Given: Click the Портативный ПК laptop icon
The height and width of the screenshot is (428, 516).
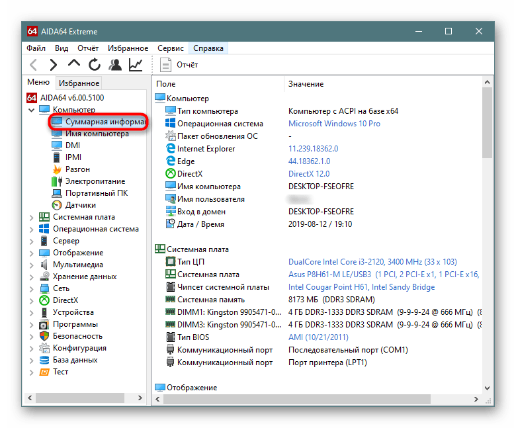Looking at the screenshot, I should click(x=57, y=193).
